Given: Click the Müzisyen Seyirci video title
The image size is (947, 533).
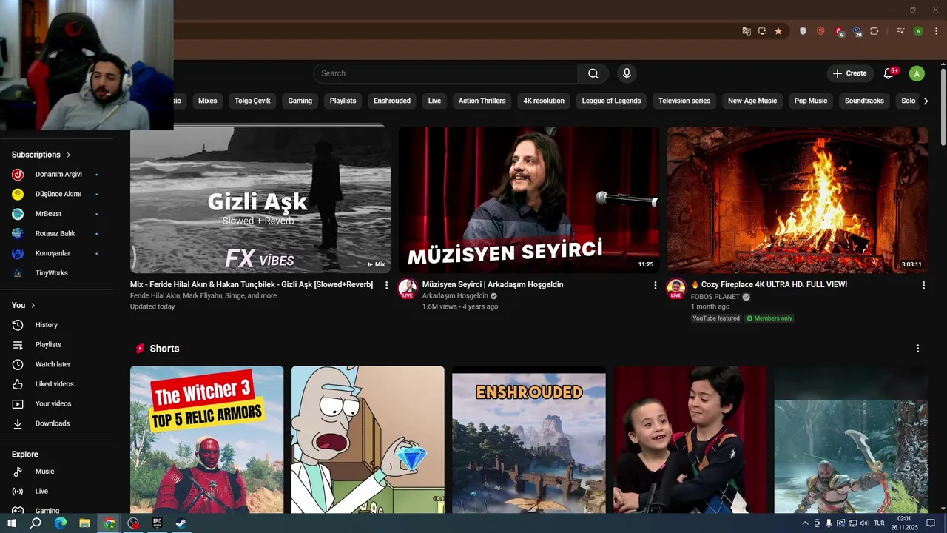Looking at the screenshot, I should [x=493, y=285].
